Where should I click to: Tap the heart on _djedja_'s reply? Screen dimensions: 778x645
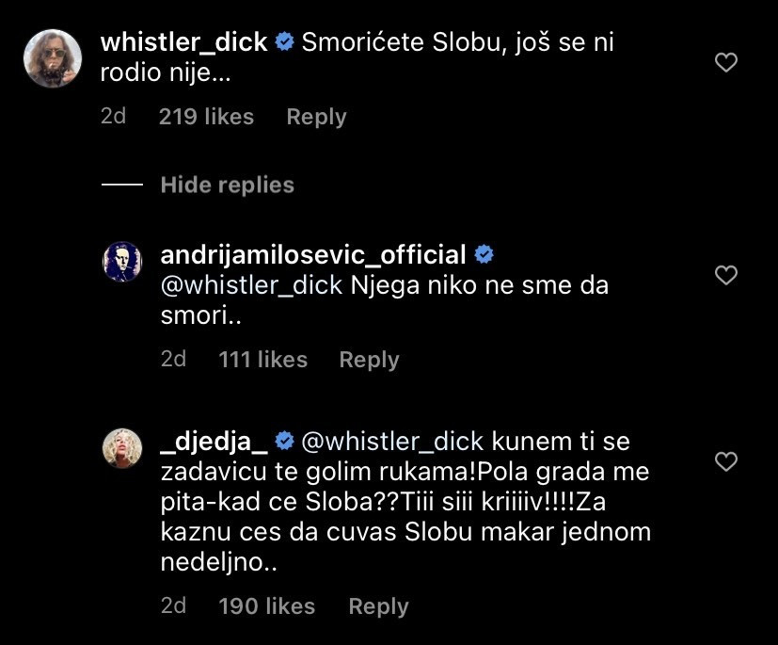pyautogui.click(x=726, y=461)
